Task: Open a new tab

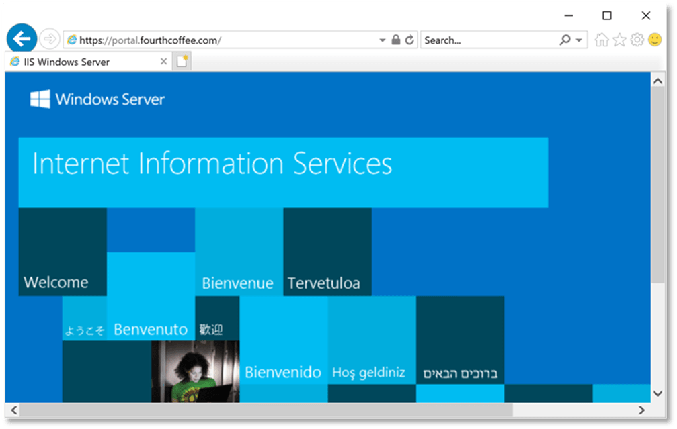Action: point(182,62)
